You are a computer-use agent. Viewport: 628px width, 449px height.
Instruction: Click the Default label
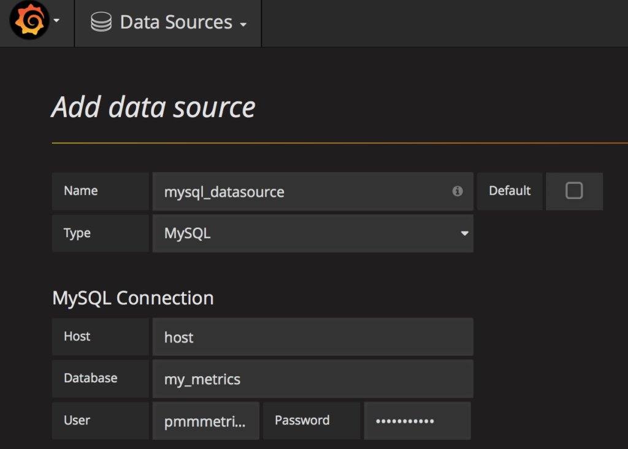(x=510, y=191)
